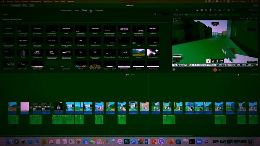
Task: Click the magic wand auto-enhance icon
Action: click(177, 10)
